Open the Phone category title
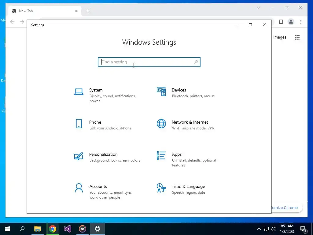 95,122
